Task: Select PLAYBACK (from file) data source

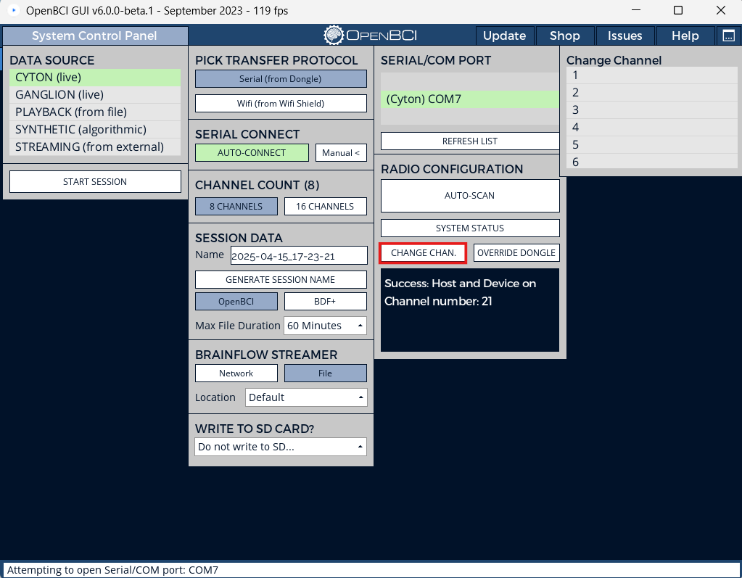Action: [x=95, y=112]
